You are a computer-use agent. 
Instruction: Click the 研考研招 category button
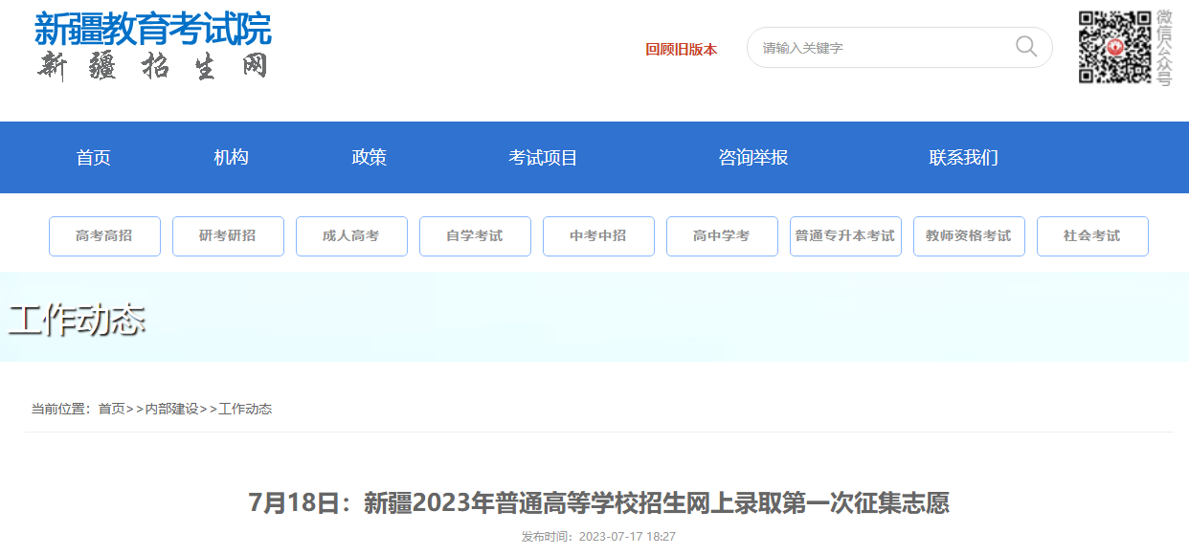228,236
